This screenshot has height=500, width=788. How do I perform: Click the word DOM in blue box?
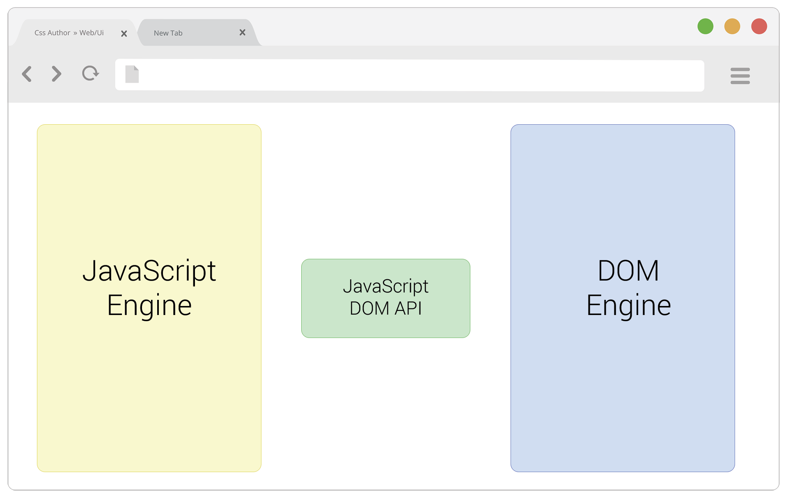(628, 271)
